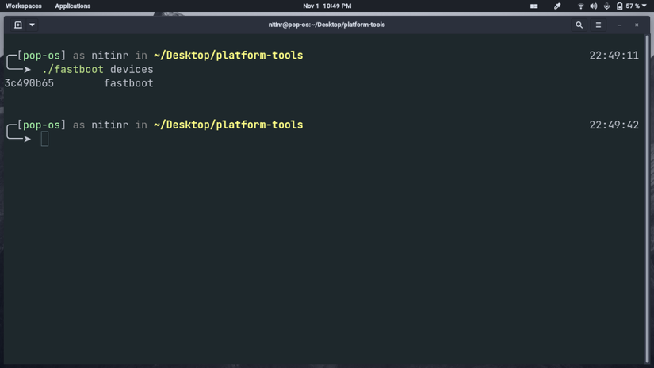654x368 pixels.
Task: Expand the new tab dropdown arrow
Action: pyautogui.click(x=32, y=25)
